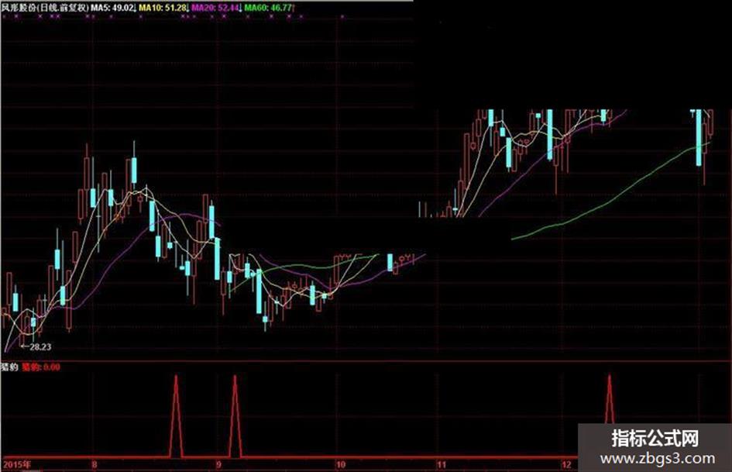
Task: Click month 9 on the time axis
Action: coord(219,464)
